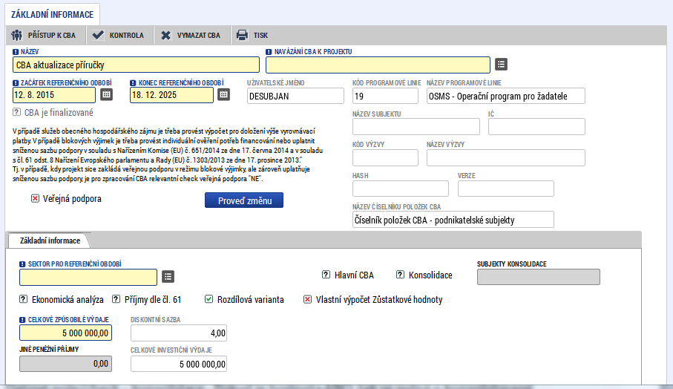Toggle Hlavní CBA checkbox
The image size is (673, 389).
click(x=326, y=275)
